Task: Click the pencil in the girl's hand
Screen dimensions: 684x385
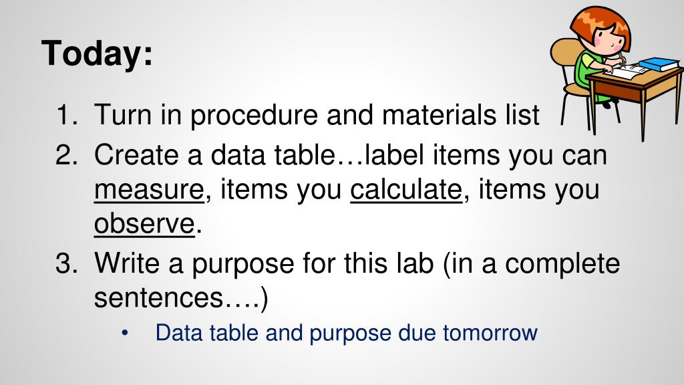Action: coord(623,59)
